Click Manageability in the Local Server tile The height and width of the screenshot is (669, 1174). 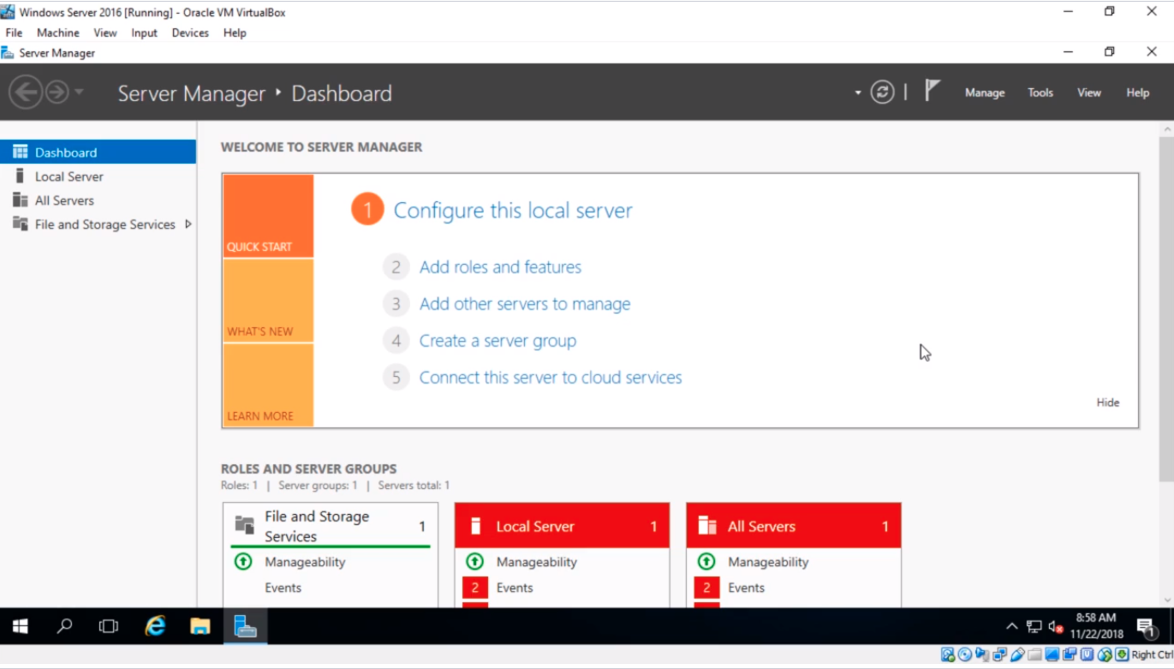(x=537, y=562)
